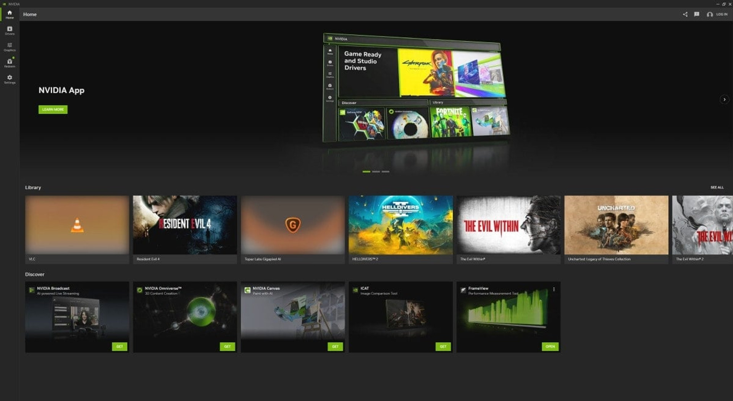The height and width of the screenshot is (401, 733).
Task: Click the share icon in header
Action: [685, 14]
